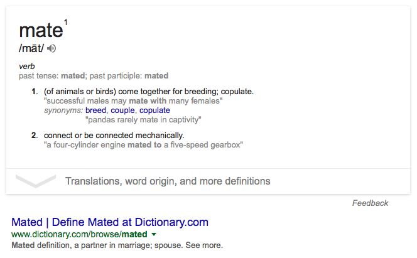Click the bold past participle "mated"
The image size is (417, 258).
tap(156, 76)
